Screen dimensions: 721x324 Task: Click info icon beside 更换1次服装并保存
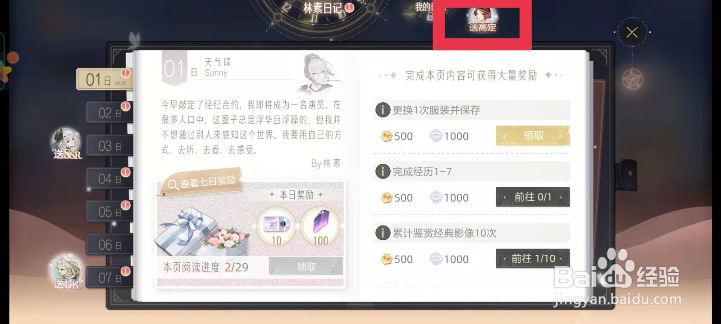pos(383,110)
